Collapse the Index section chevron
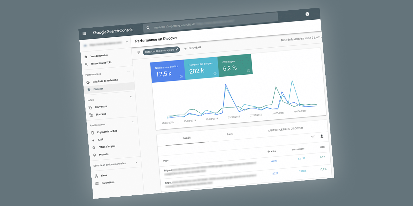 pyautogui.click(x=131, y=97)
